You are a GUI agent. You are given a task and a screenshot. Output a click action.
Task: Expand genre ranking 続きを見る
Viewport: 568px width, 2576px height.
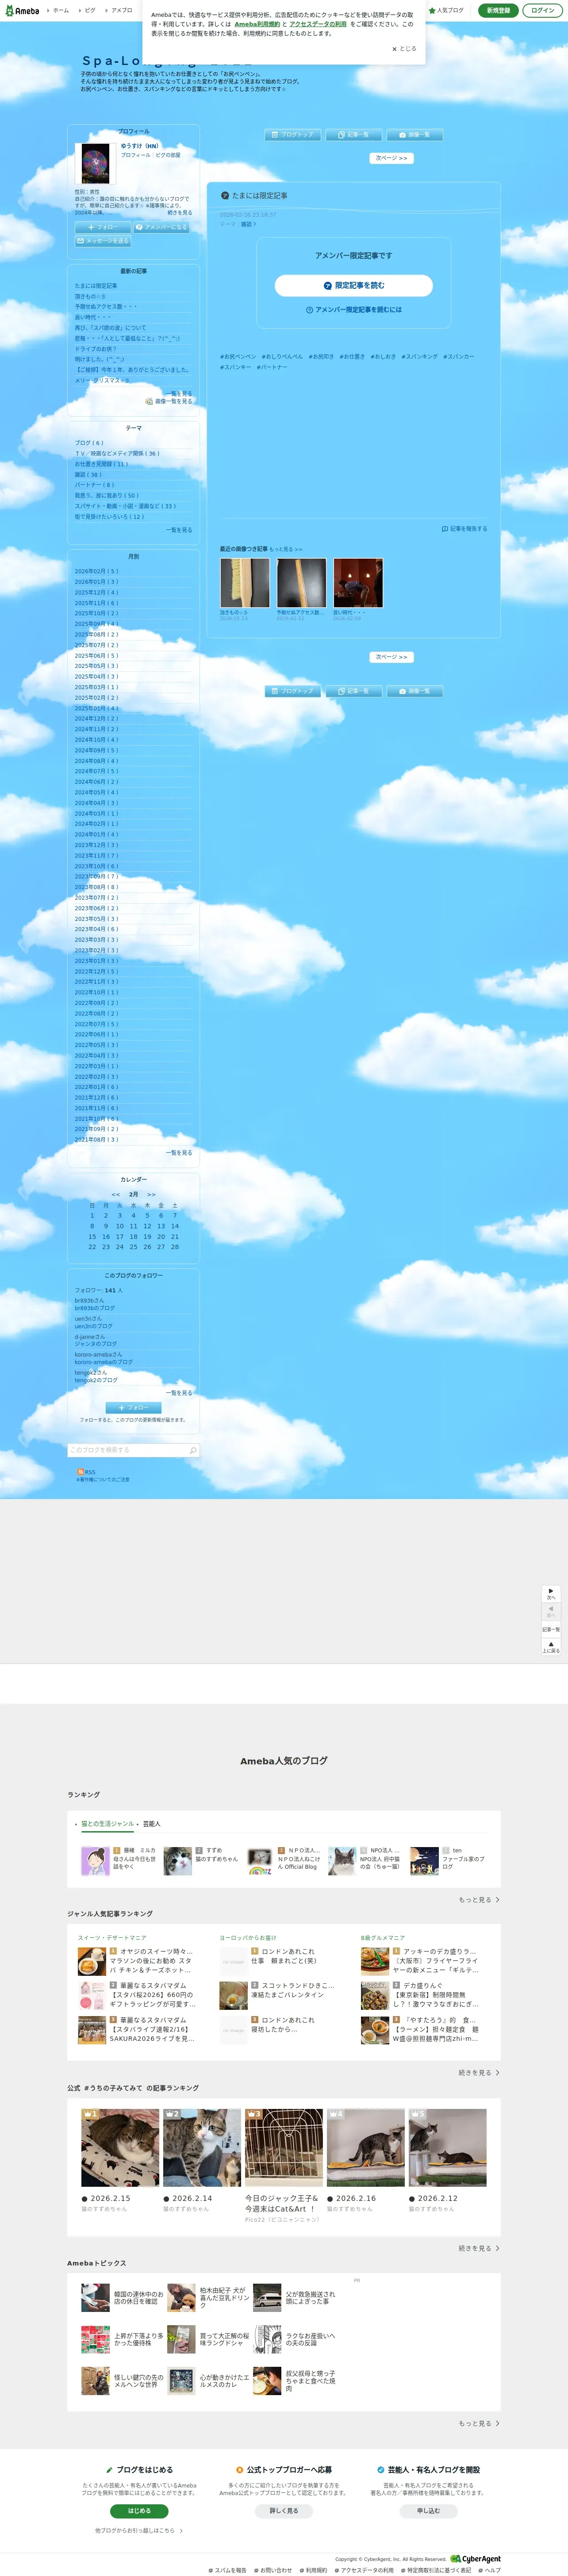(x=479, y=2073)
